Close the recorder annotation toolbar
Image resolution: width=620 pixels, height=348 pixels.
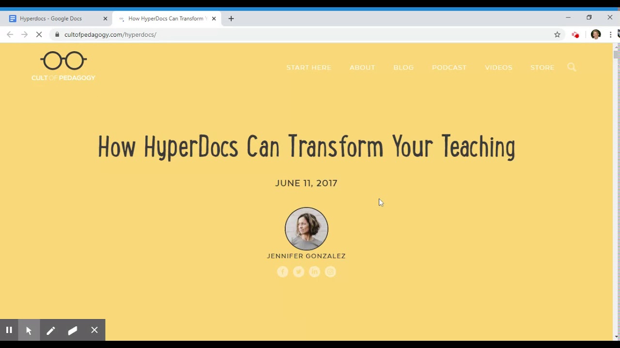(x=94, y=330)
